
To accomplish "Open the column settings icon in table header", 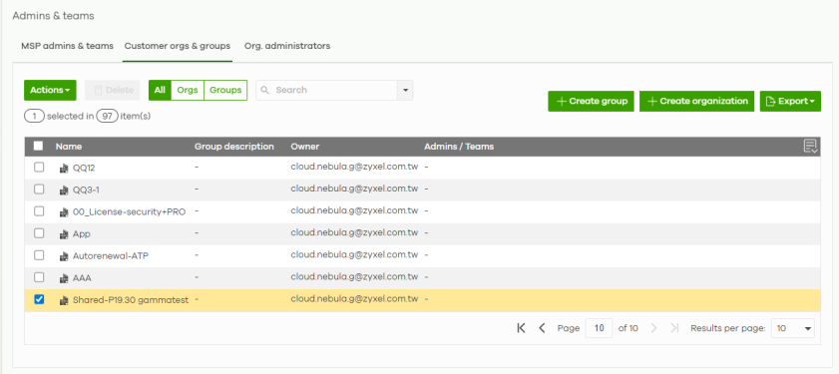I will point(810,146).
